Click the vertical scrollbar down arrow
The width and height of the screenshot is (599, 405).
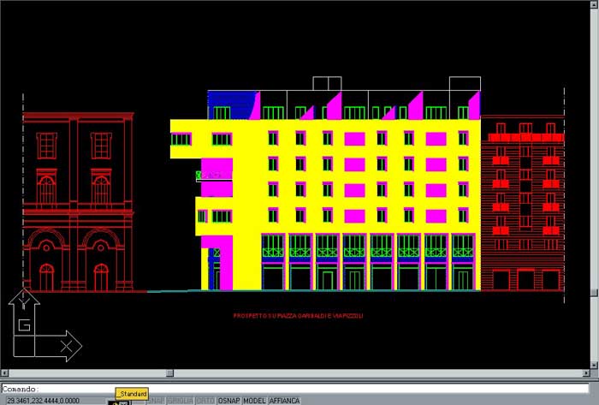(593, 364)
